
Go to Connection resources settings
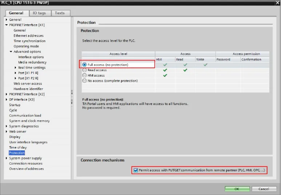tap(26, 164)
